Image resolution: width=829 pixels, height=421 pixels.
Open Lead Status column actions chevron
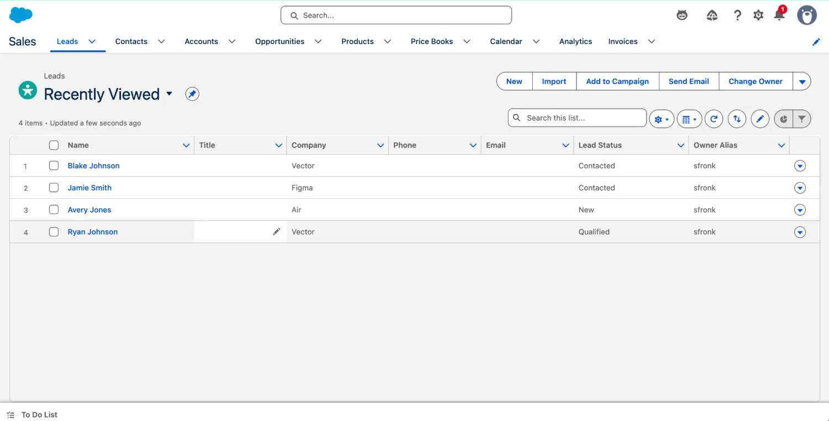(x=681, y=145)
